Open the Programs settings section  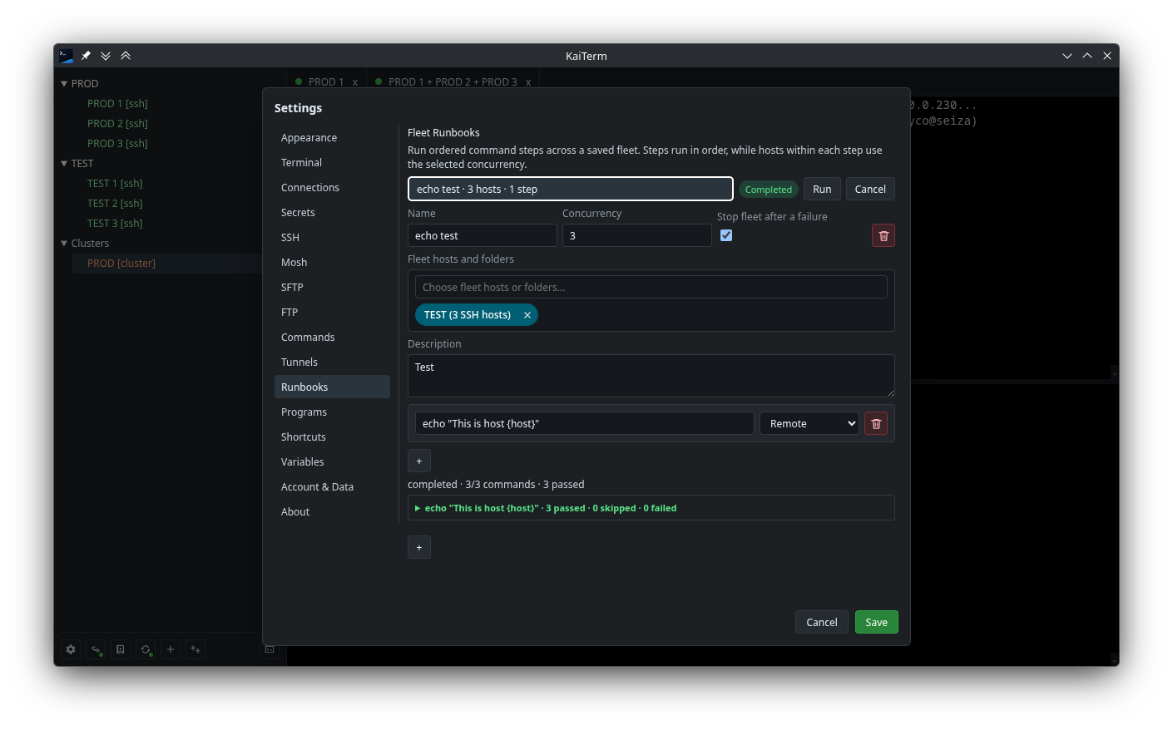pyautogui.click(x=332, y=412)
